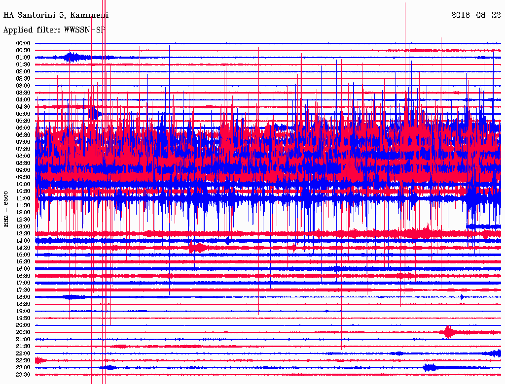Click the 14:00 time label
The width and height of the screenshot is (505, 384).
coord(23,241)
